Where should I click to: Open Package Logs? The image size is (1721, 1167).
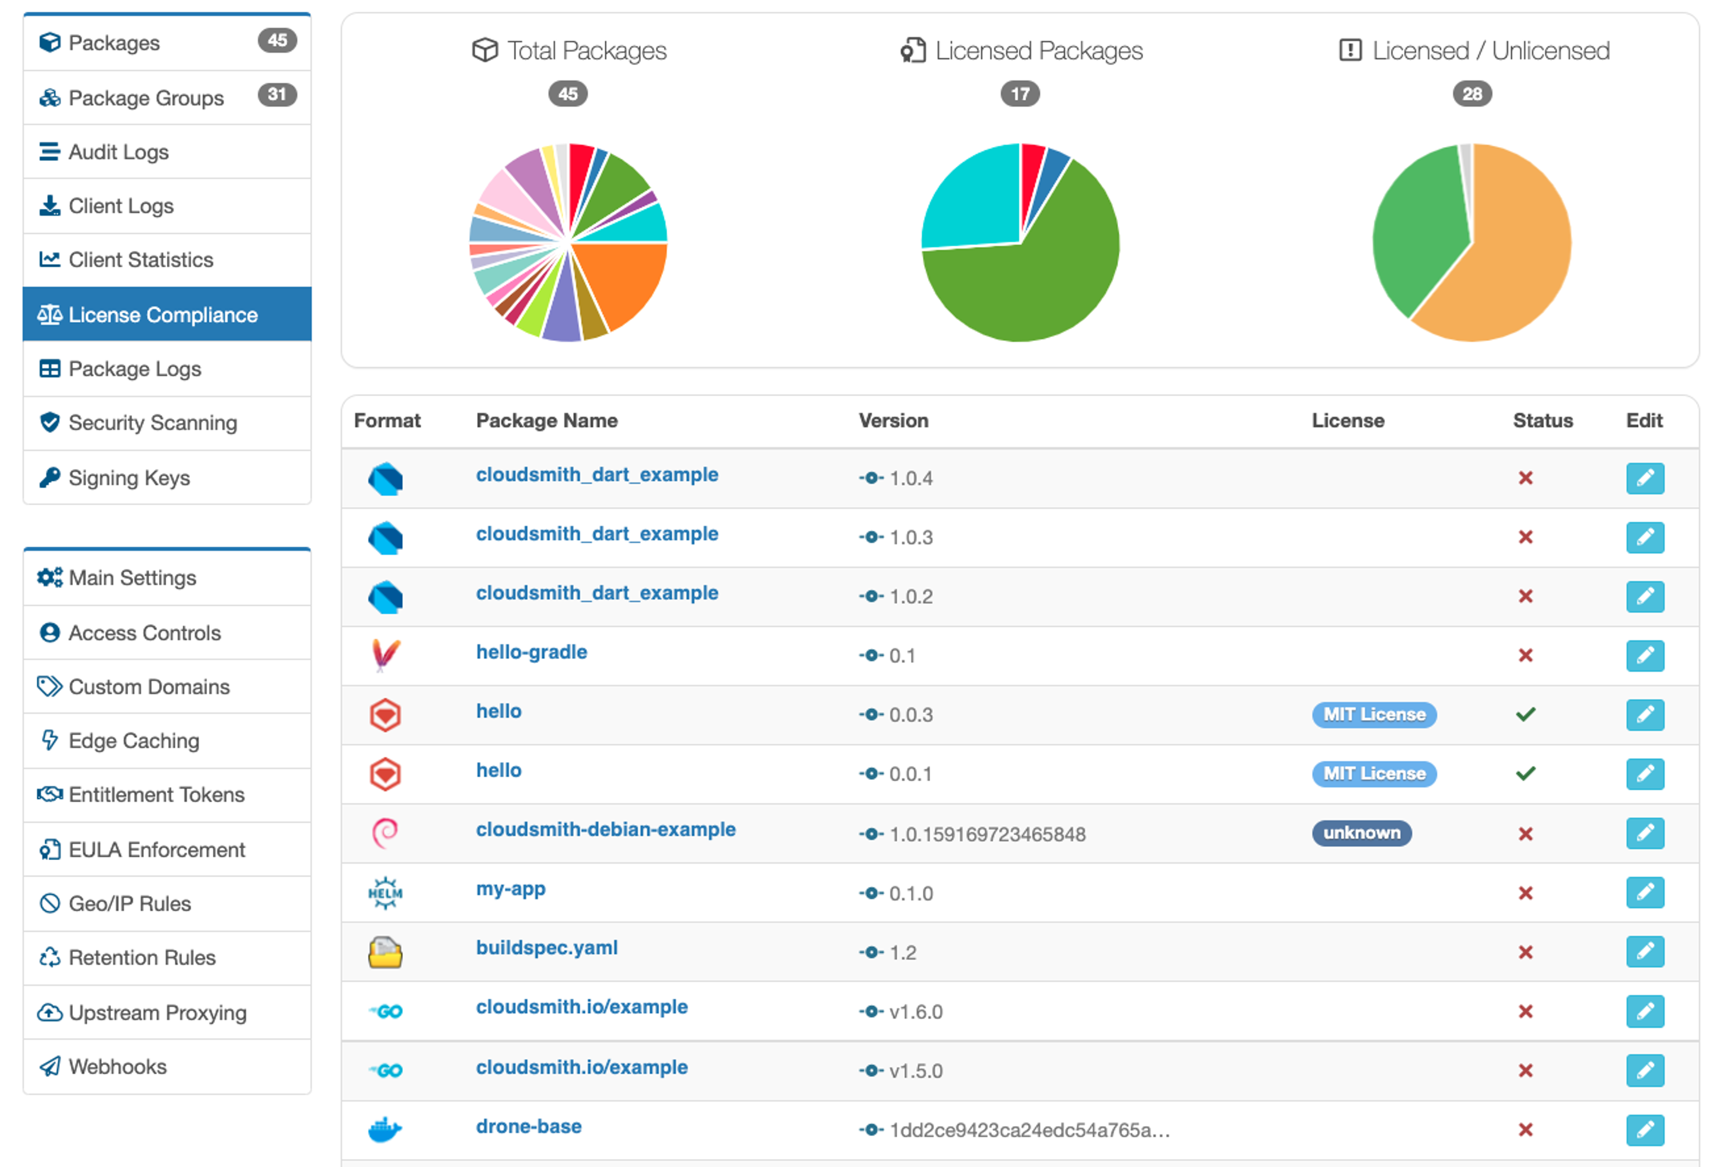(x=167, y=369)
